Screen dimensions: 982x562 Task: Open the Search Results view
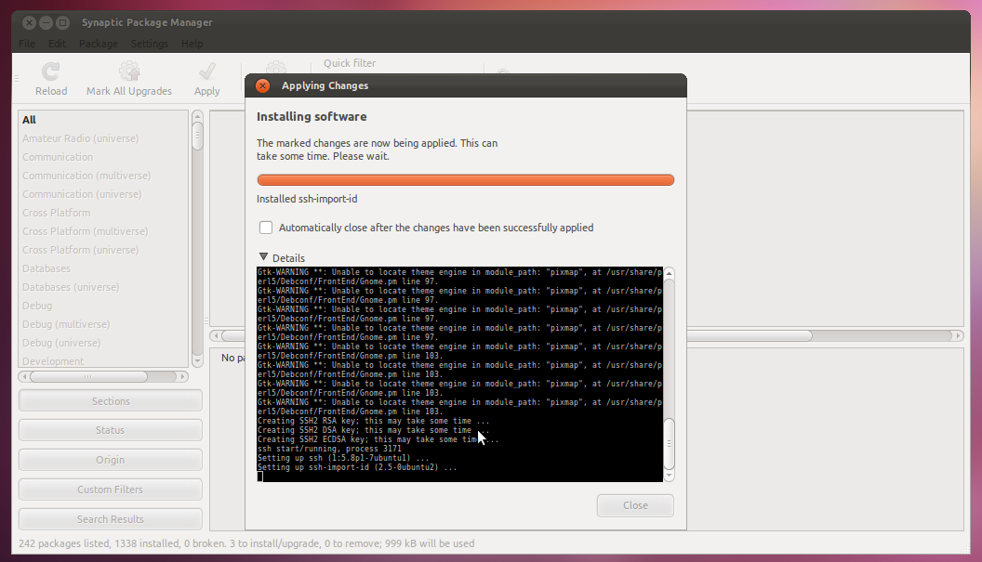click(110, 518)
